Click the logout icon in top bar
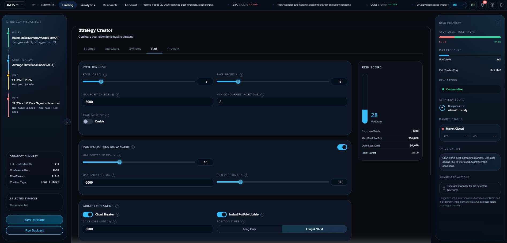Screen dimensions: 507x243 pyautogui.click(x=502, y=5)
